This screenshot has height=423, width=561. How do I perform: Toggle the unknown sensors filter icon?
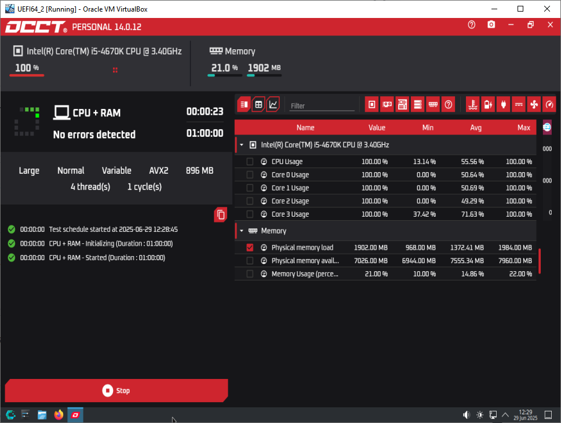point(449,104)
